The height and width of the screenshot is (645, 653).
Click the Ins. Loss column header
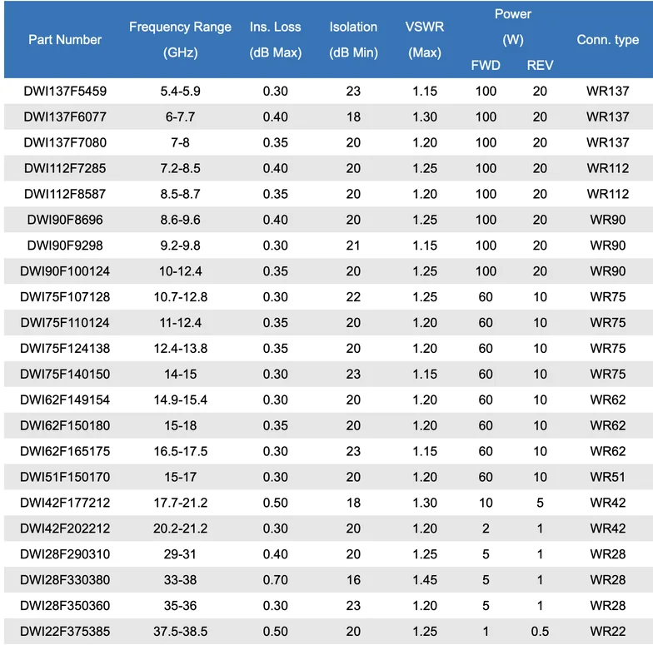[276, 39]
